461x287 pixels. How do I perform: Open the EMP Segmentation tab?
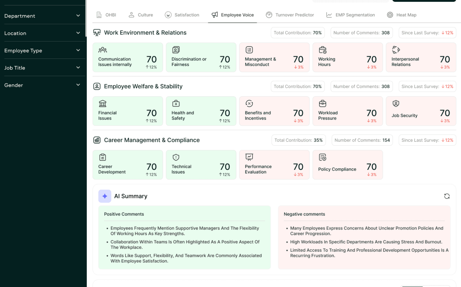tap(350, 15)
